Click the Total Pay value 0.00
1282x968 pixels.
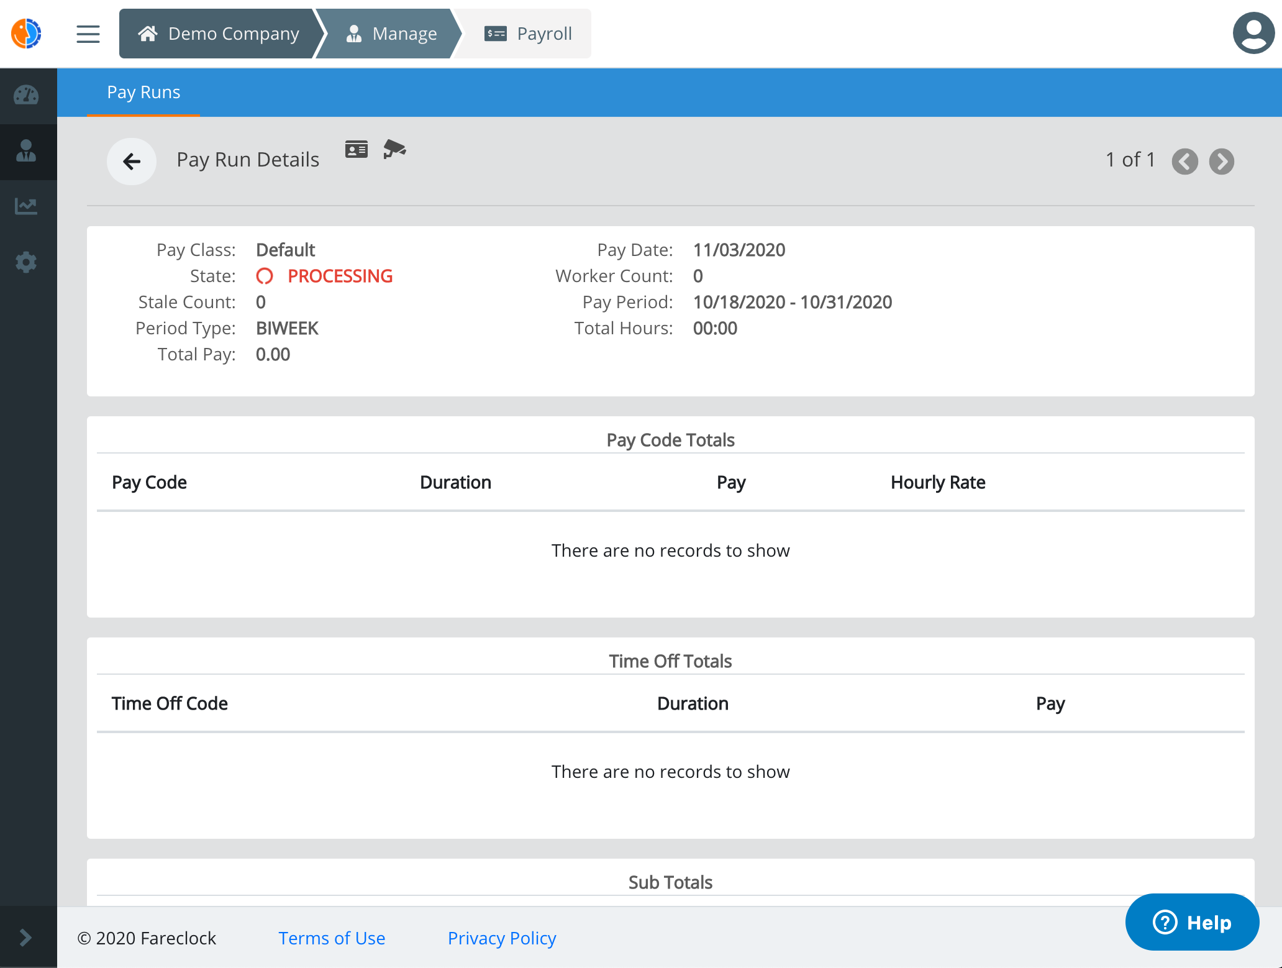tap(273, 354)
